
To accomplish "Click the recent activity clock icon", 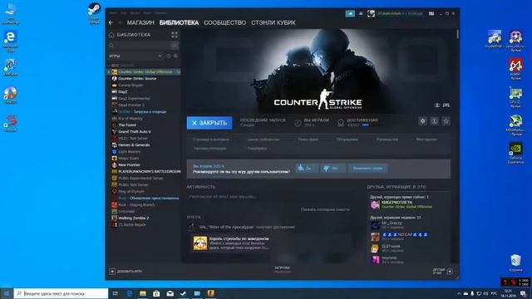I will click(x=169, y=56).
